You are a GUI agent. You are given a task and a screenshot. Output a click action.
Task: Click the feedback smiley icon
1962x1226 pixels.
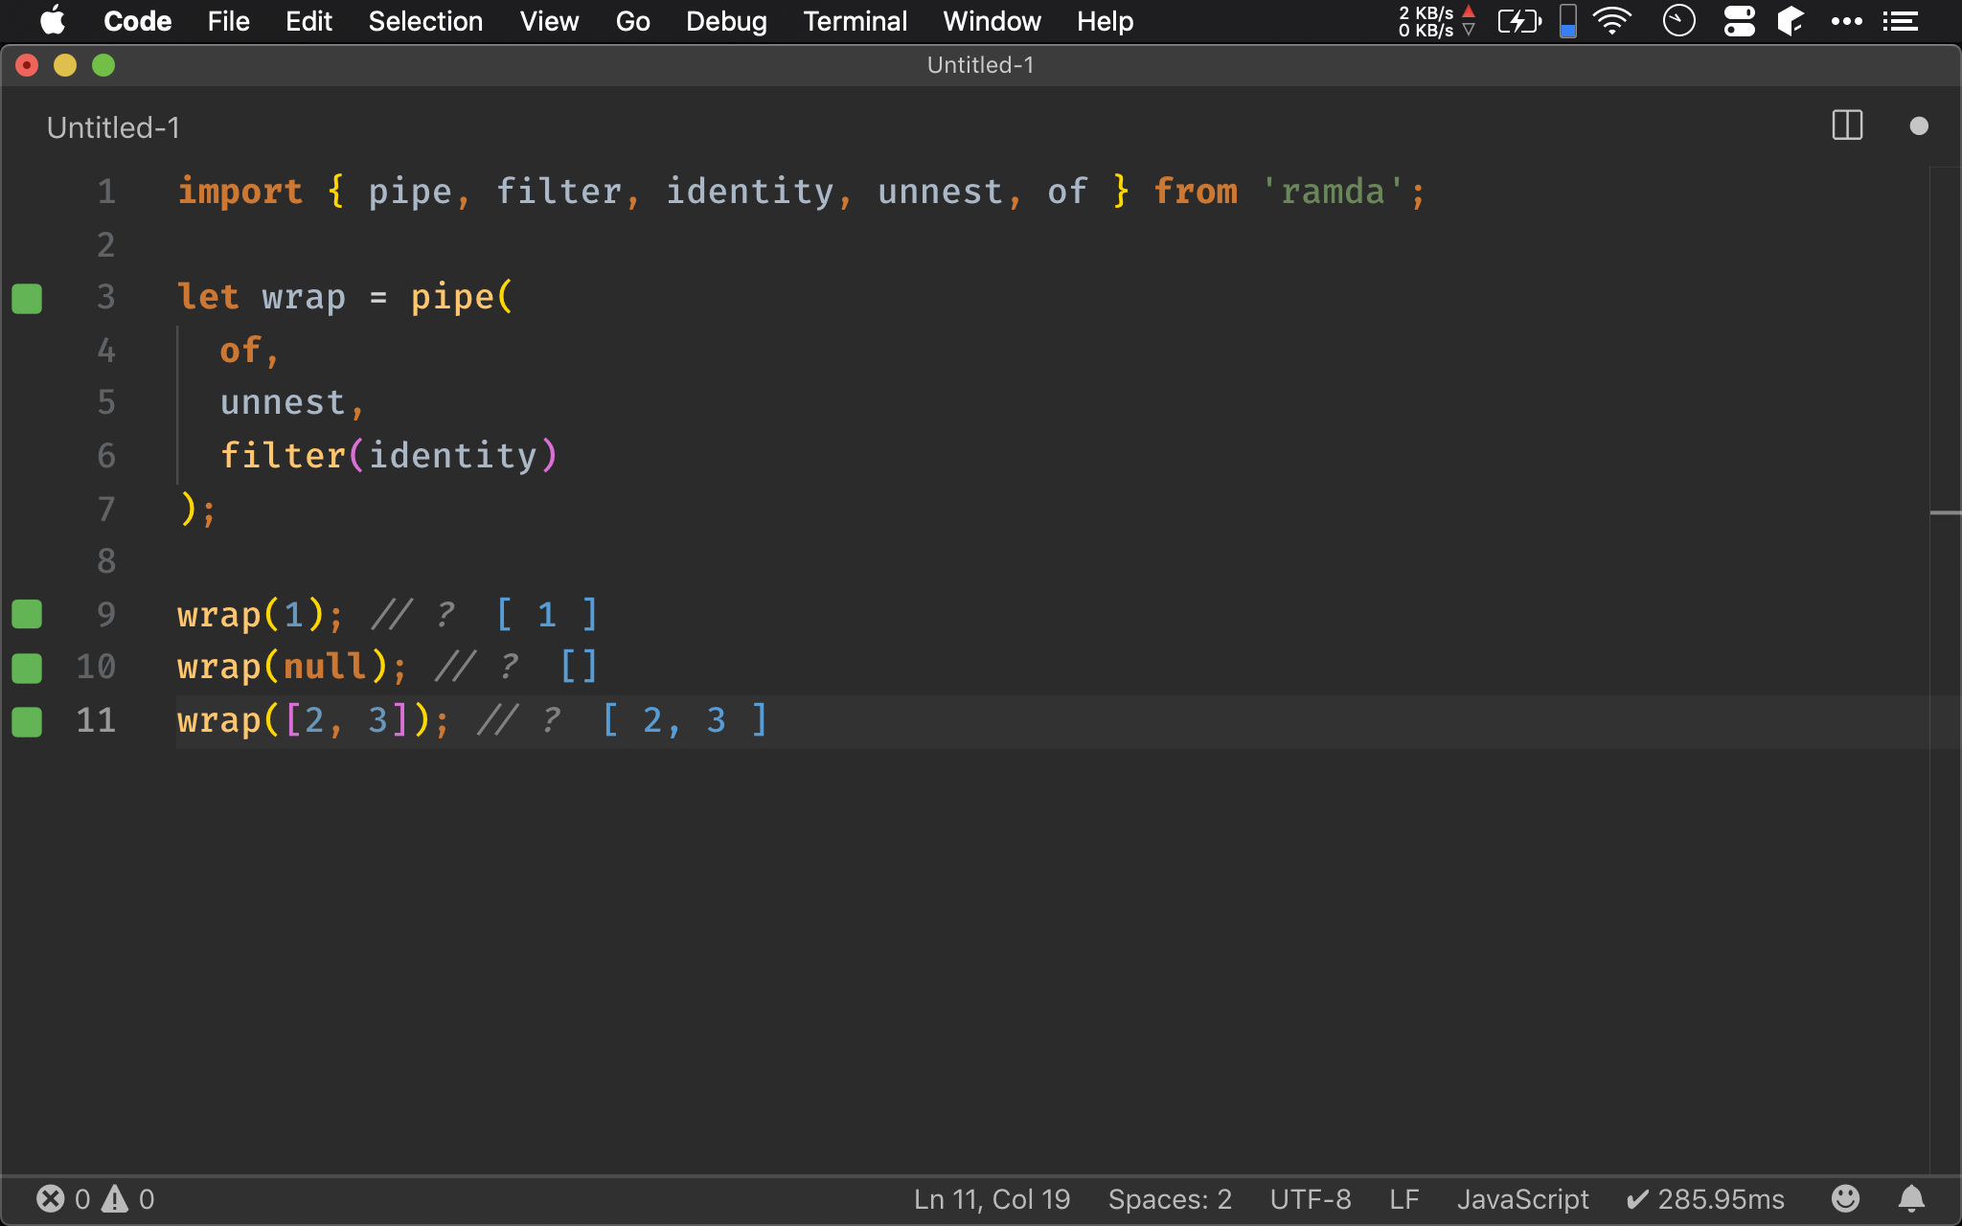pyautogui.click(x=1845, y=1198)
